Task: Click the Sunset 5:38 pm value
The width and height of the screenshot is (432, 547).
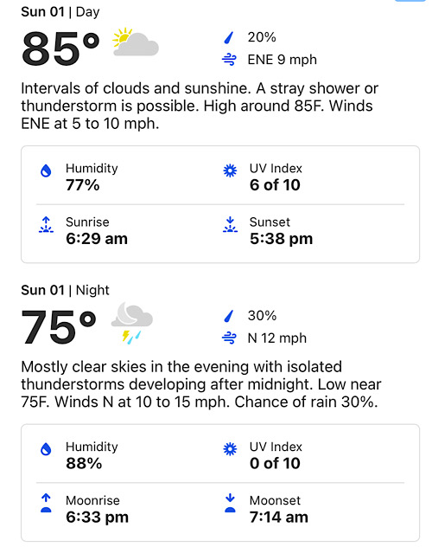Action: 282,239
